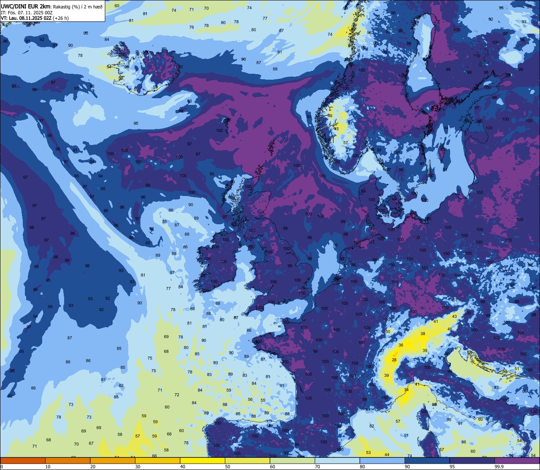
Task: Click the 20–30 legend color segment
Action: [113, 461]
